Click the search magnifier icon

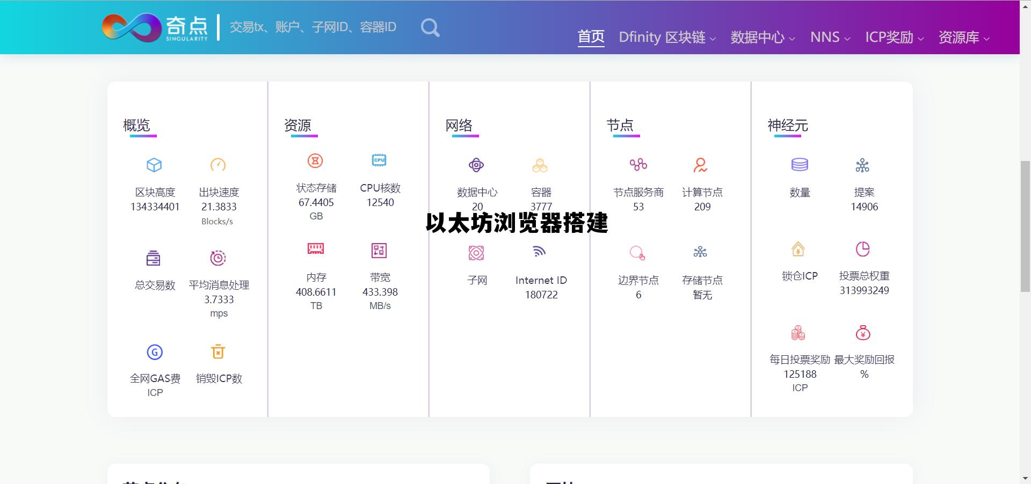[x=430, y=27]
